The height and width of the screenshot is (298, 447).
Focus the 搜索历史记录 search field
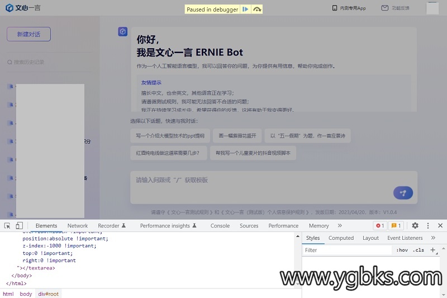(50, 62)
